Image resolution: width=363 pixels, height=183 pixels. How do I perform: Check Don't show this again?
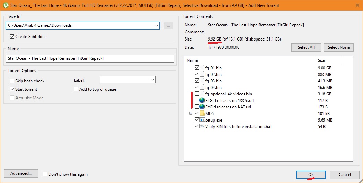click(45, 174)
